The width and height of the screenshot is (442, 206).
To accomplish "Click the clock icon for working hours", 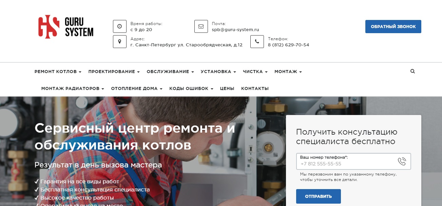I will (119, 26).
